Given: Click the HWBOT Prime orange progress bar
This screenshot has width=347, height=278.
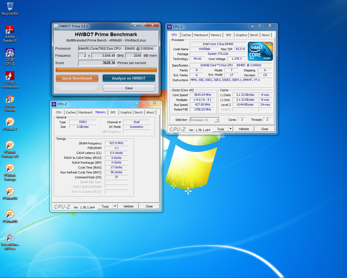Looking at the screenshot, I should pos(106,70).
